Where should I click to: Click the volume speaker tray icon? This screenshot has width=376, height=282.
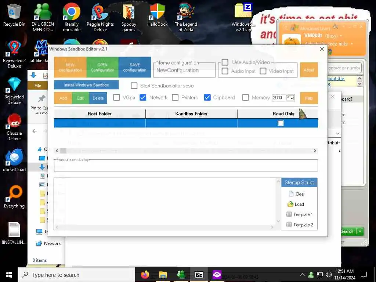click(329, 275)
